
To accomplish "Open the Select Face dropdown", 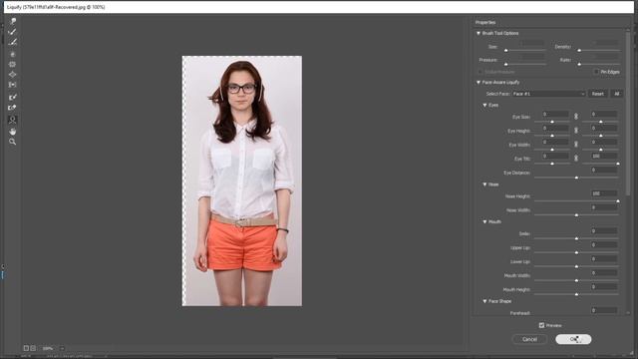I will click(x=548, y=94).
